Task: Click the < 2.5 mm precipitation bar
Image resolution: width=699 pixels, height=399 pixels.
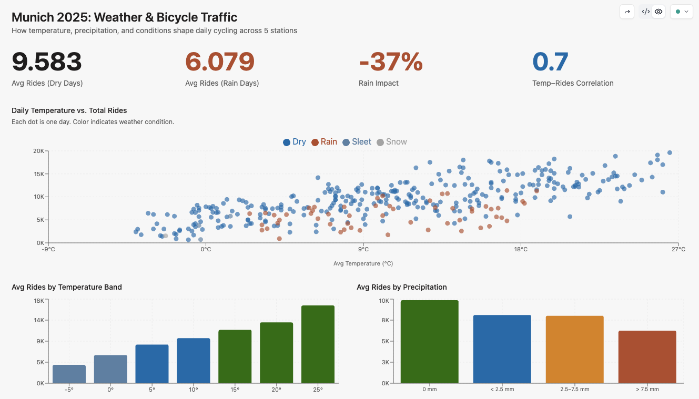Action: click(502, 349)
